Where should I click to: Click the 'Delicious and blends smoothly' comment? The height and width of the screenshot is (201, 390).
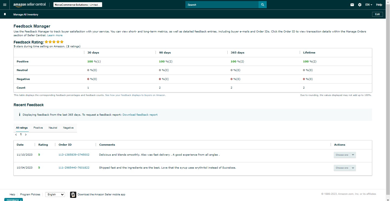tap(159, 155)
